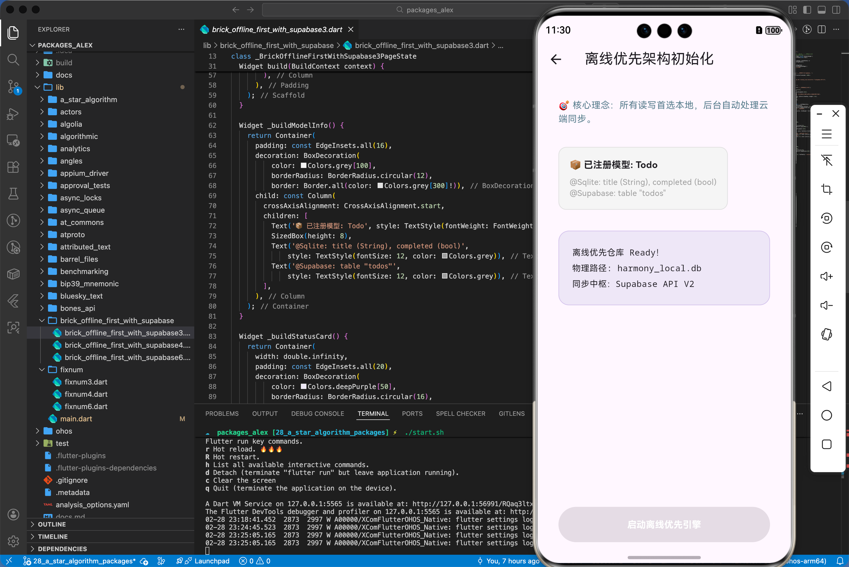849x567 pixels.
Task: Open main.dart from the Explorer
Action: (x=76, y=418)
